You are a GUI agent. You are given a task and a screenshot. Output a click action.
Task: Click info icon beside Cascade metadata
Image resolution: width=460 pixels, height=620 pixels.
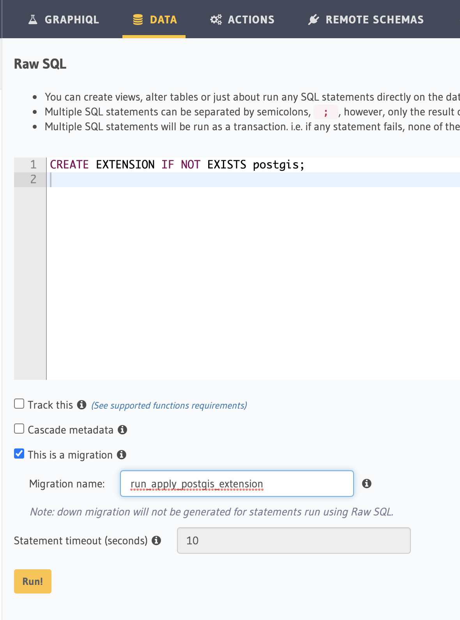click(122, 430)
